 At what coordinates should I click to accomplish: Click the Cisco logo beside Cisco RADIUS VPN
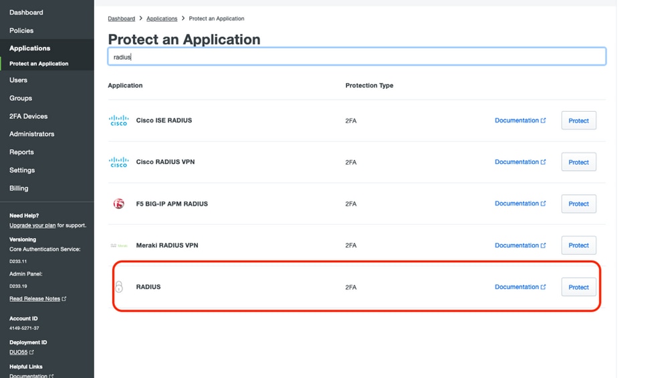(x=118, y=162)
